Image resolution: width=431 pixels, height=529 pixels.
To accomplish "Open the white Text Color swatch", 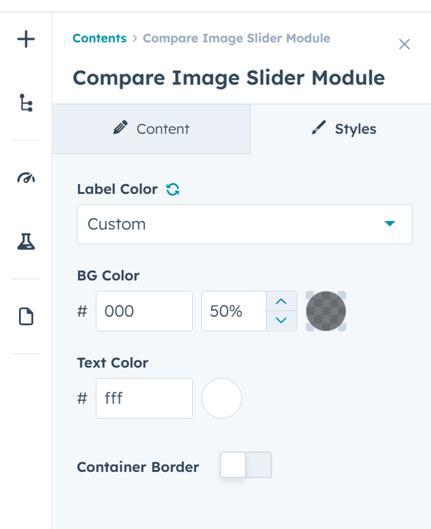I will [x=222, y=398].
